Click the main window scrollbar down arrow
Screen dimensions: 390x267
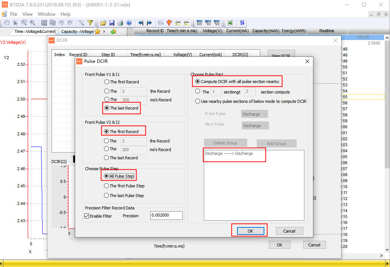[x=387, y=249]
